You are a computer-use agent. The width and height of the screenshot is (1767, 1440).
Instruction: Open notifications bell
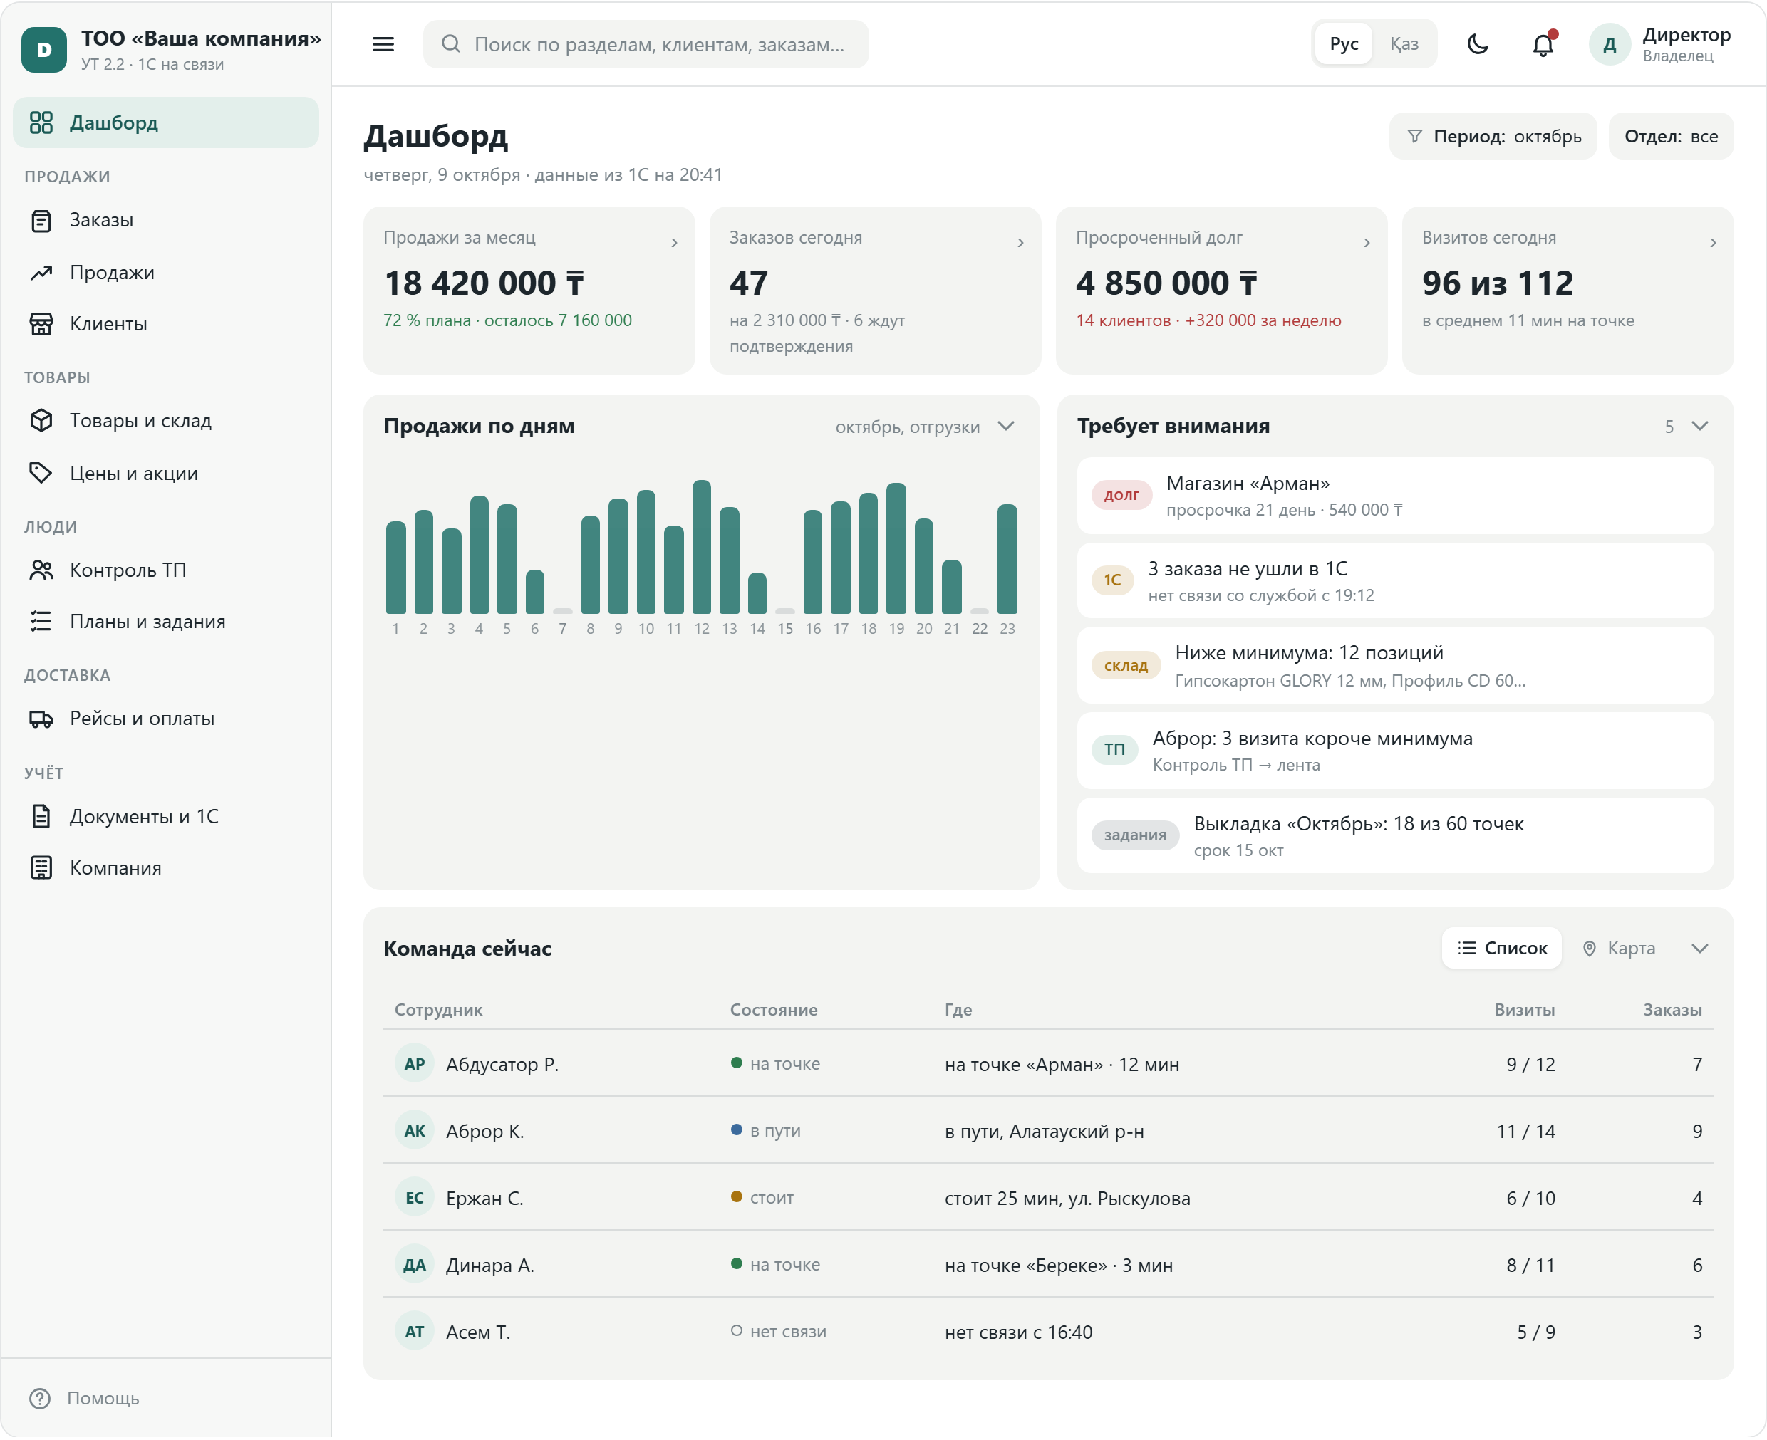tap(1542, 44)
